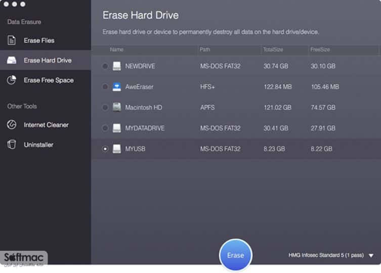Click the AweEraser name text

click(x=139, y=87)
